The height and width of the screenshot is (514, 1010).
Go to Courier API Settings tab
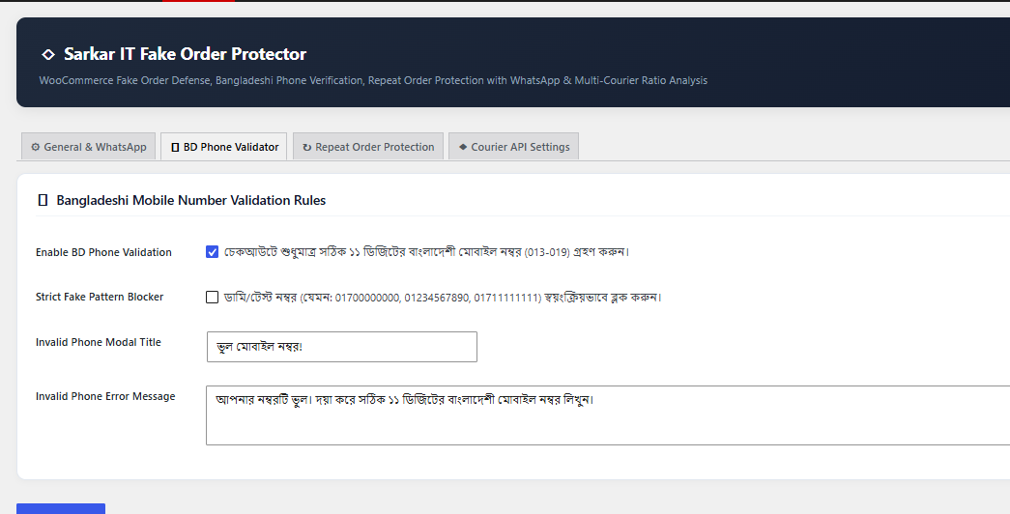(x=513, y=147)
